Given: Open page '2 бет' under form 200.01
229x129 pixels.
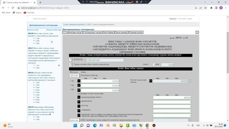Looking at the screenshot, I should 38,68.
